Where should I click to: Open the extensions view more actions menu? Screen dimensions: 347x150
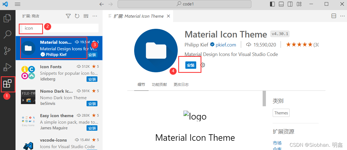tap(95, 16)
